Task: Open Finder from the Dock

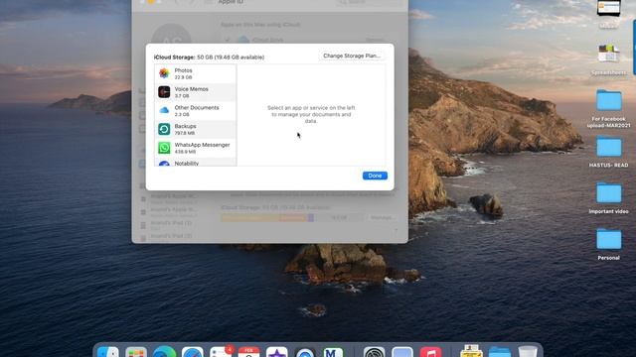Action: [108, 352]
